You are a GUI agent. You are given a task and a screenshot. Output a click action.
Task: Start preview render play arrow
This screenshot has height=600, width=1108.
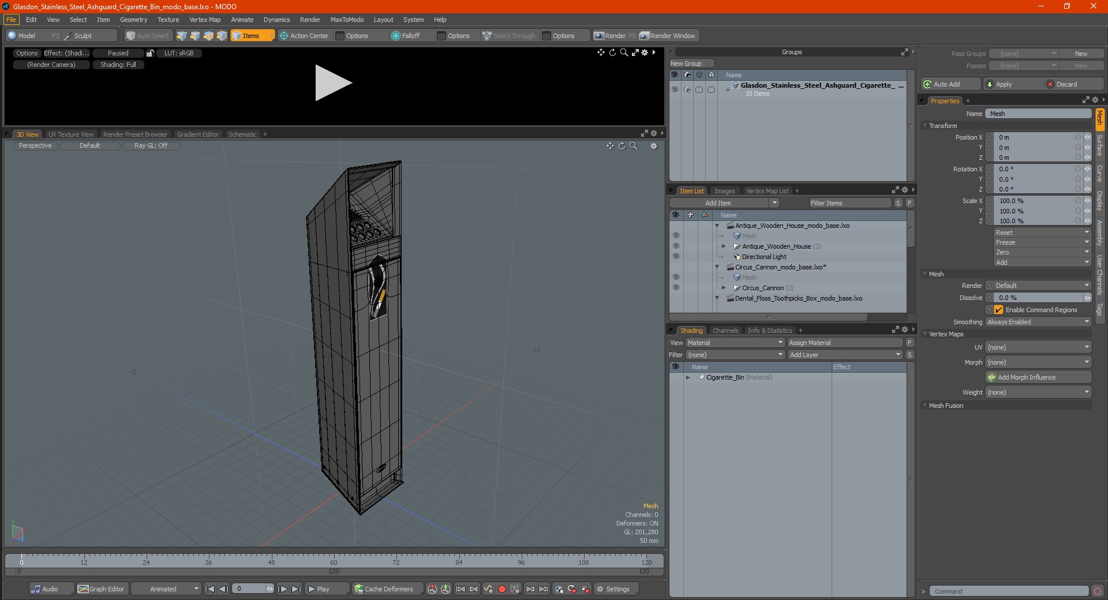click(x=332, y=82)
